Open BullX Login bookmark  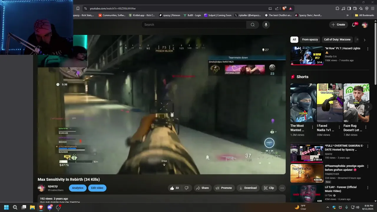[192, 15]
